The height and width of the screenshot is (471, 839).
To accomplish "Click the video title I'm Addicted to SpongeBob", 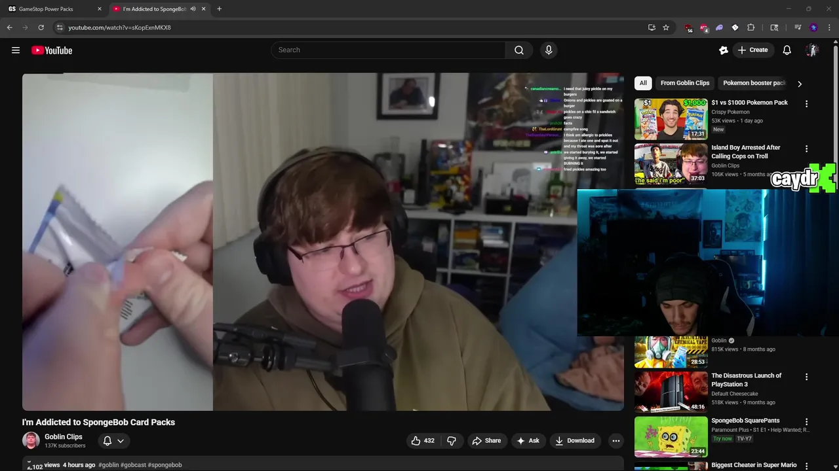I will [98, 422].
